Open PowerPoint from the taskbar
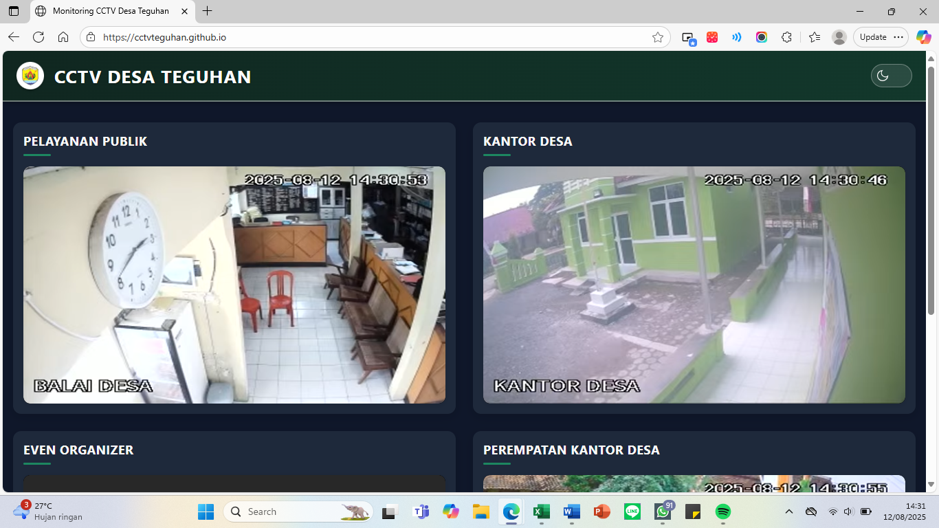This screenshot has width=939, height=528. point(602,511)
